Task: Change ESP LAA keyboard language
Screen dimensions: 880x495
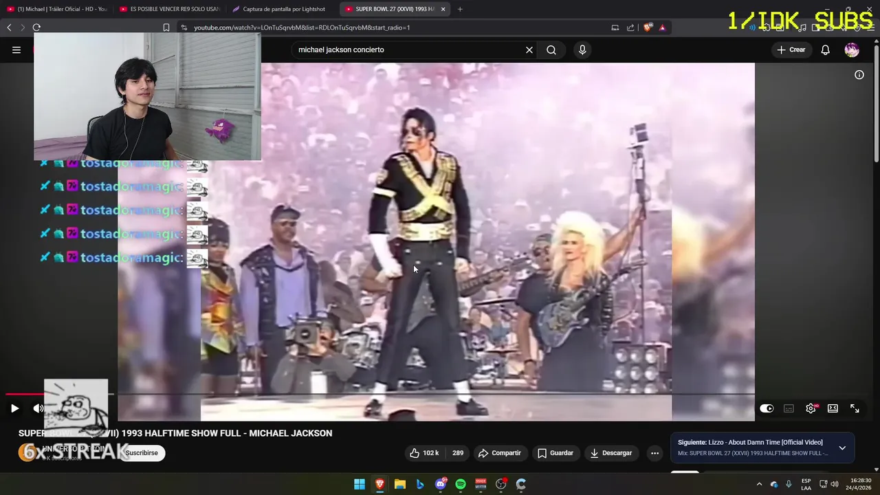Action: pos(806,484)
